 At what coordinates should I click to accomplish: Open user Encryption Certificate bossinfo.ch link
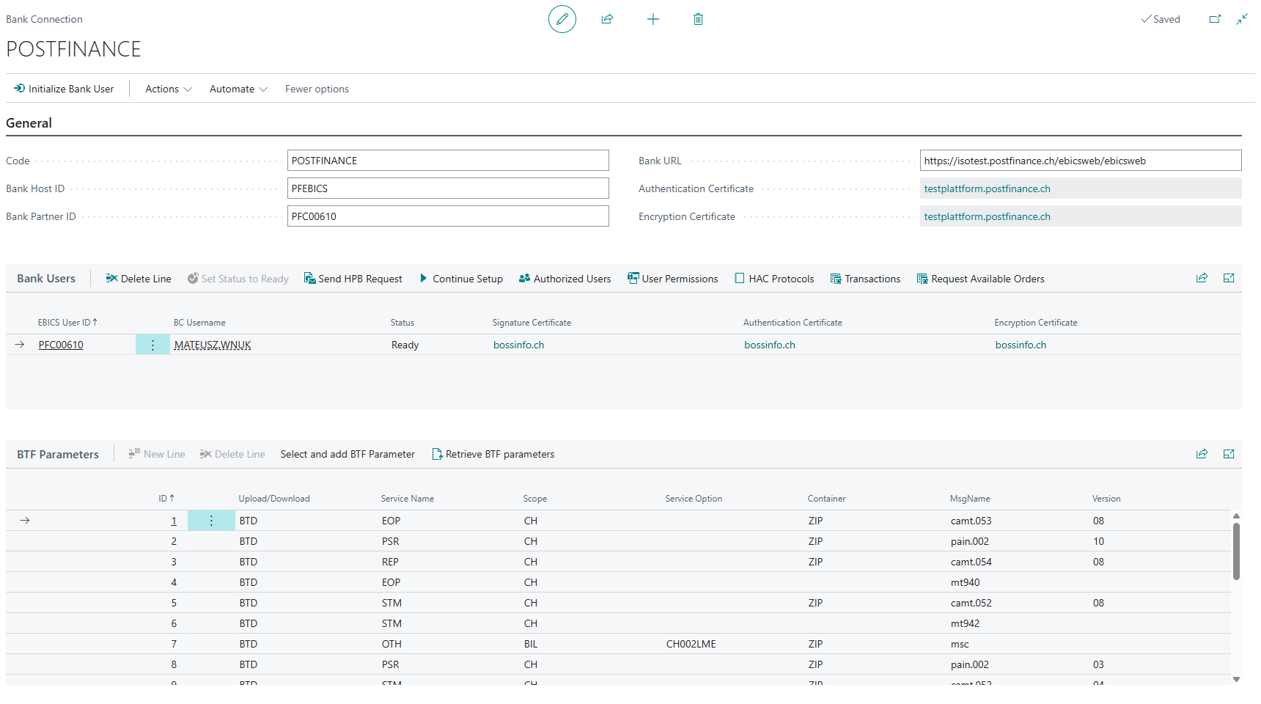pos(1021,345)
